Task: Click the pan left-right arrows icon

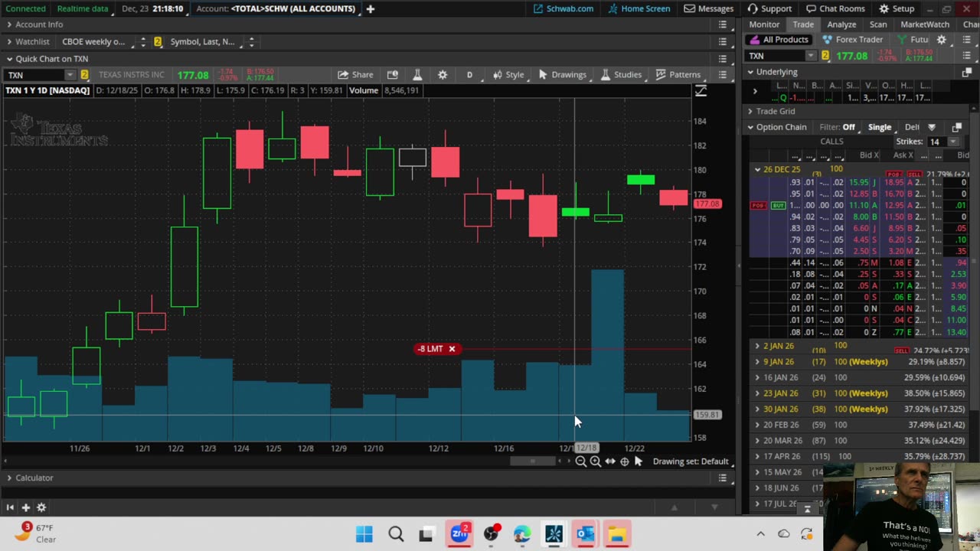Action: [x=610, y=461]
